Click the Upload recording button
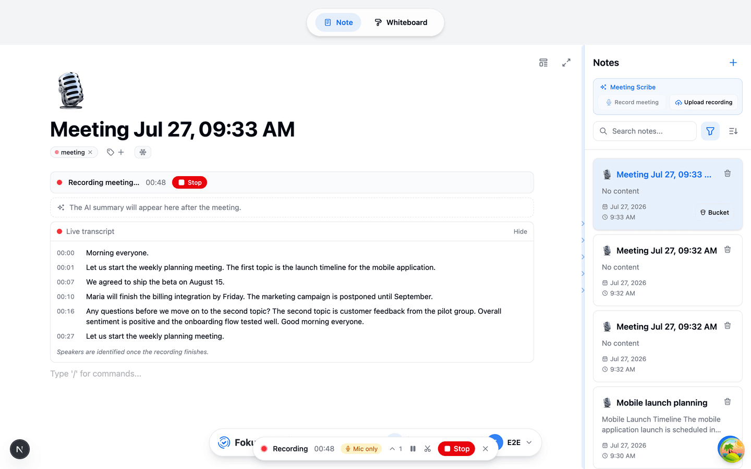Image resolution: width=751 pixels, height=469 pixels. click(704, 102)
